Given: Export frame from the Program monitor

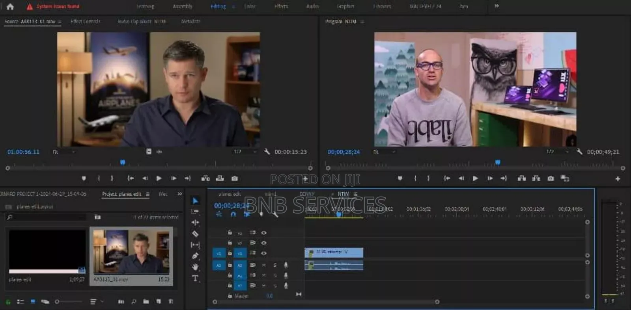Looking at the screenshot, I should coord(551,178).
